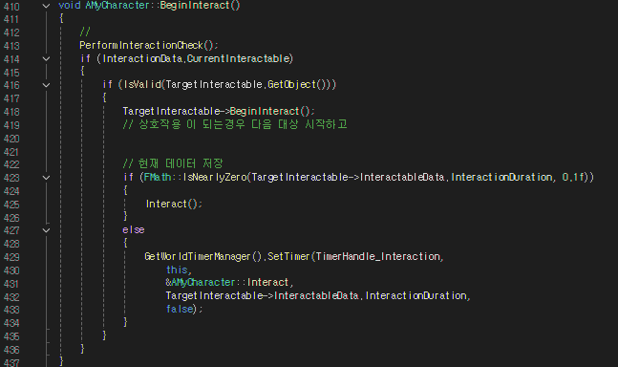Click CurrentInteractable on line 414
This screenshot has width=618, height=367.
(238, 58)
